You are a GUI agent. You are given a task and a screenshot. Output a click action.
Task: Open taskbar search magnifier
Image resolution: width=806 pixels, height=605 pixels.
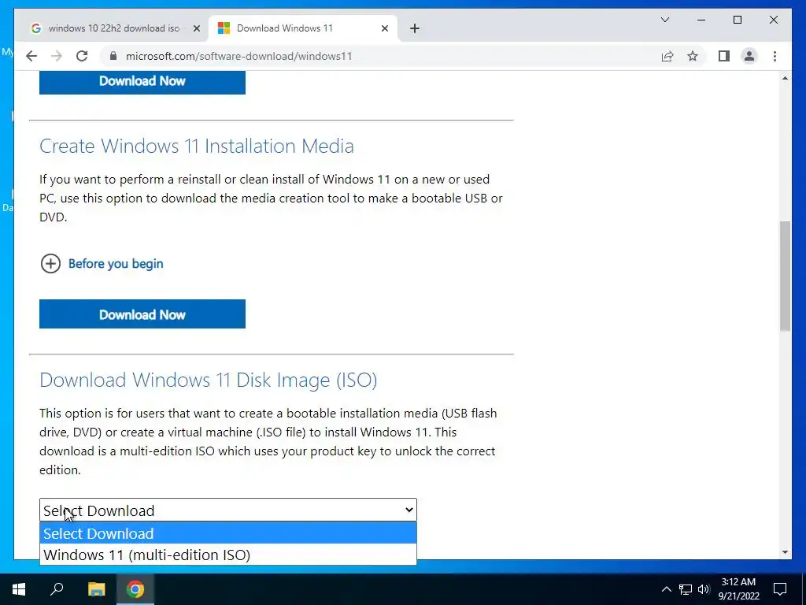[x=57, y=589]
